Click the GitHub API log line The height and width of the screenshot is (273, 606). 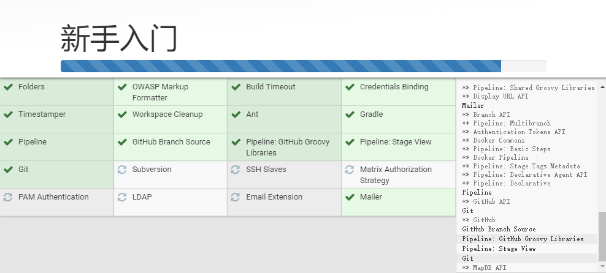[x=486, y=201]
